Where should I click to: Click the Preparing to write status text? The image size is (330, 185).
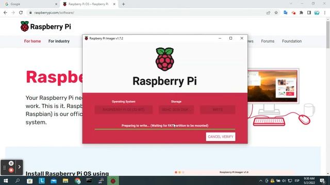coord(165,125)
